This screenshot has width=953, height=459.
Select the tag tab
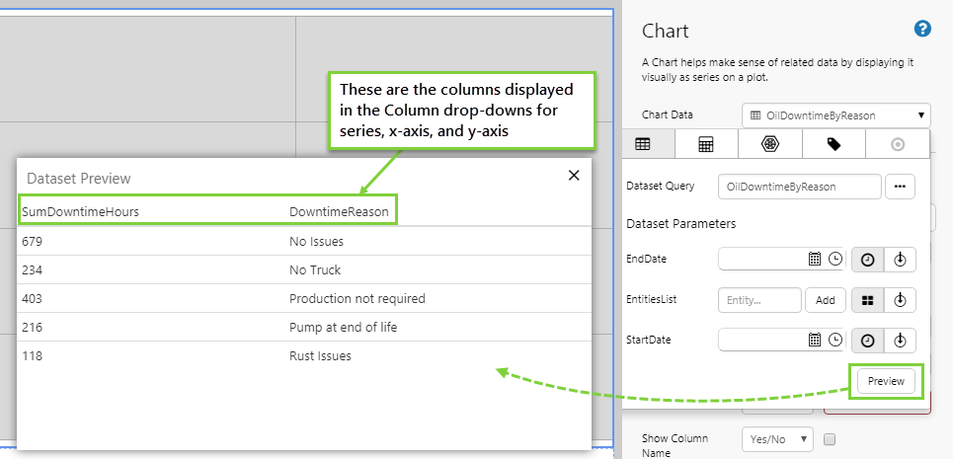834,144
